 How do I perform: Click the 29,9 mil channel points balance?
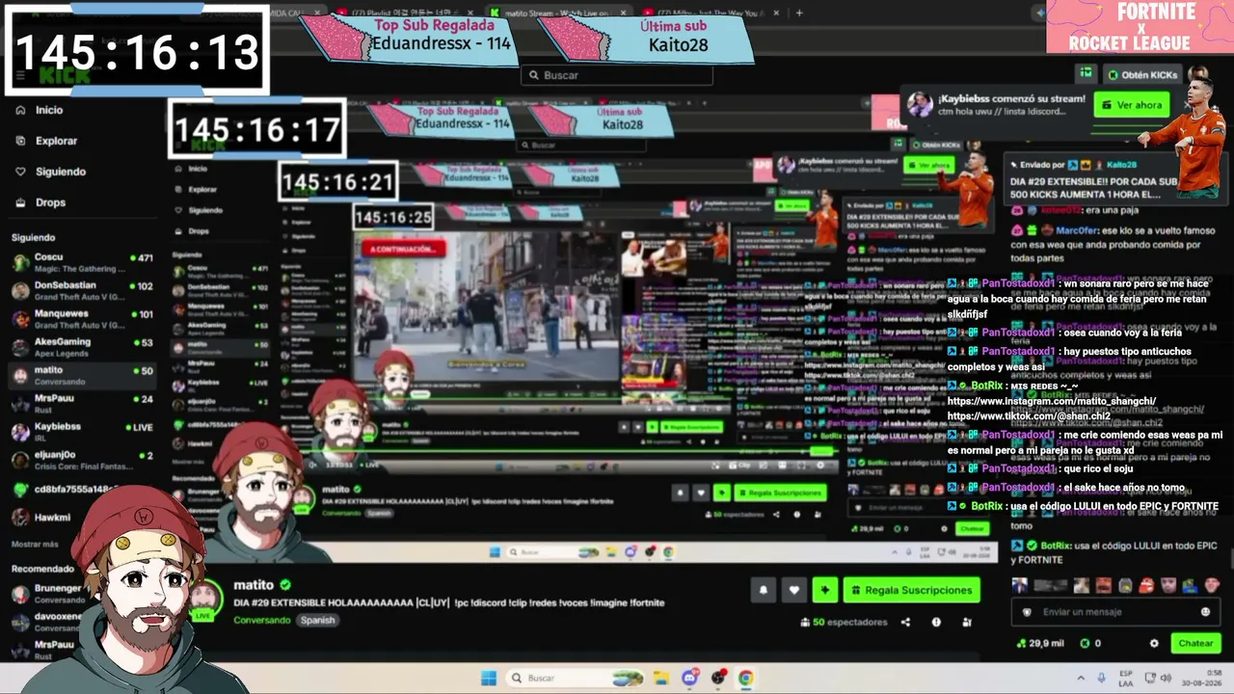pyautogui.click(x=1040, y=643)
